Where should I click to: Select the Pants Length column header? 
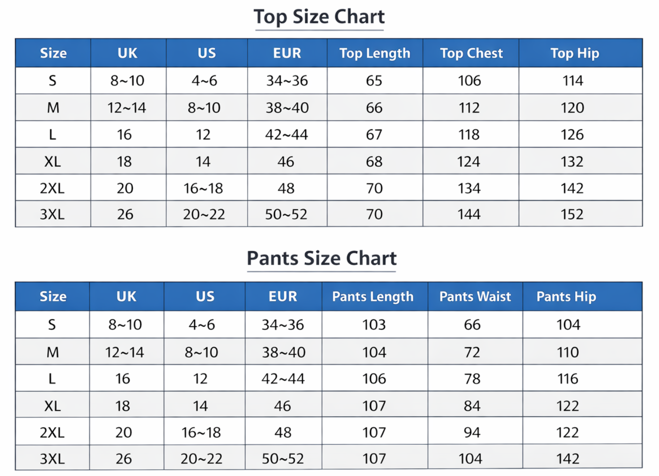coord(373,297)
